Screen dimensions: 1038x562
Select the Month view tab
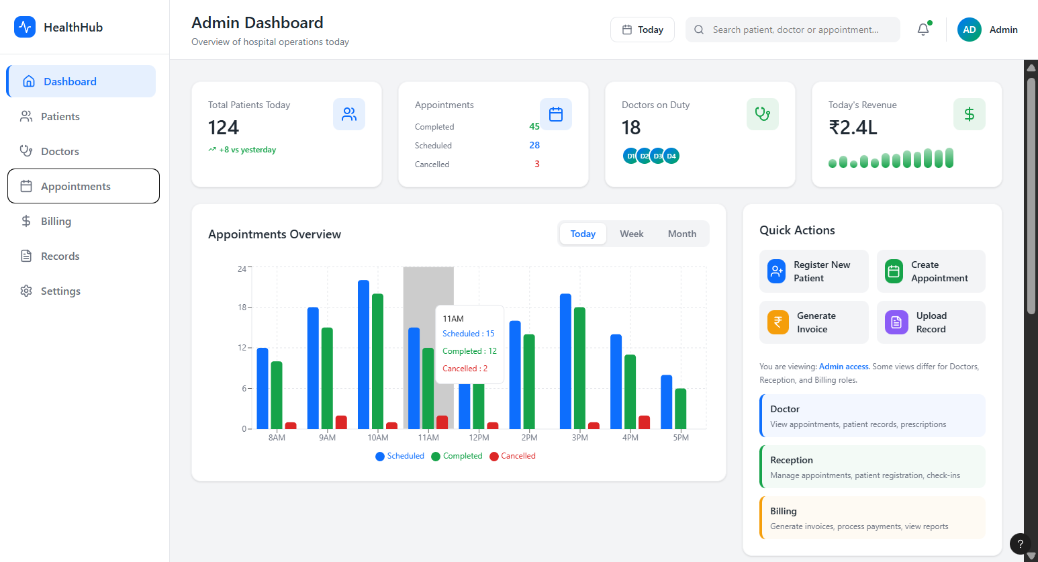click(681, 234)
